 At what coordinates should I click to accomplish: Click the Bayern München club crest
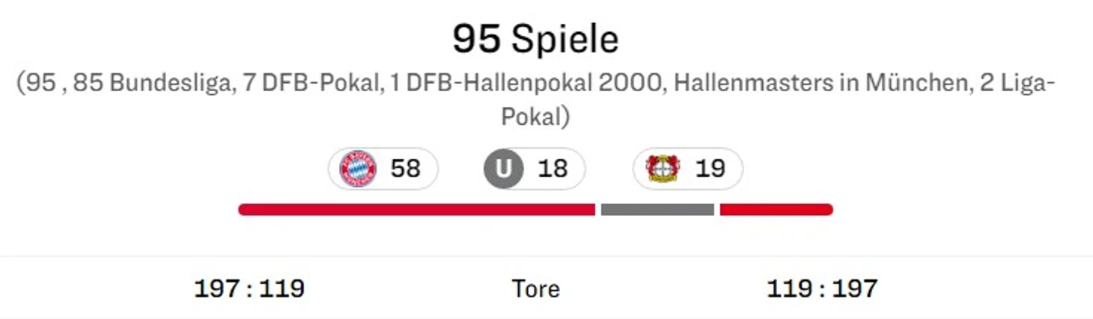pyautogui.click(x=358, y=169)
